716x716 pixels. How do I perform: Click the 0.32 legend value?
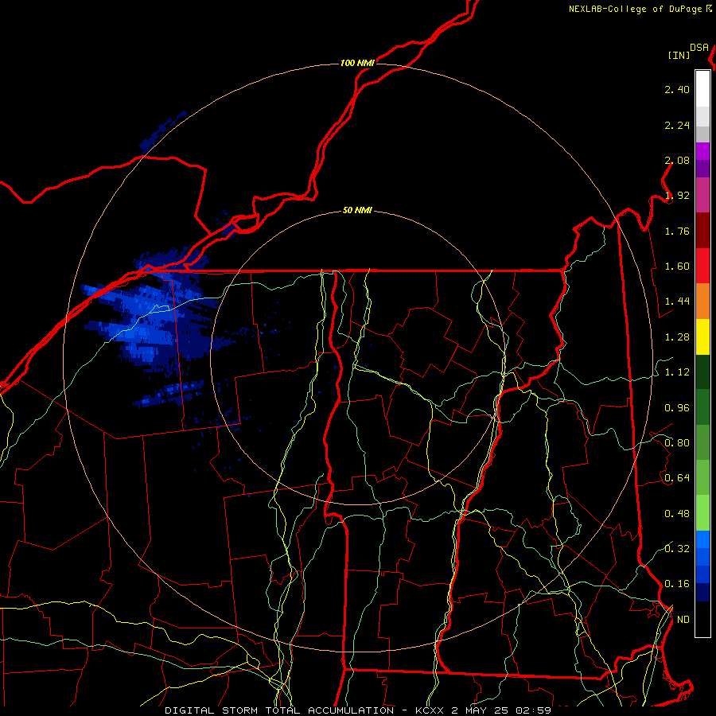tap(677, 549)
